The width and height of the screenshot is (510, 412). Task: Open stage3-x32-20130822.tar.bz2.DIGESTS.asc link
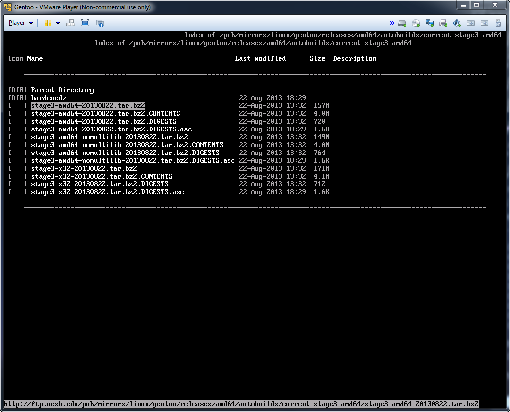pyautogui.click(x=108, y=192)
